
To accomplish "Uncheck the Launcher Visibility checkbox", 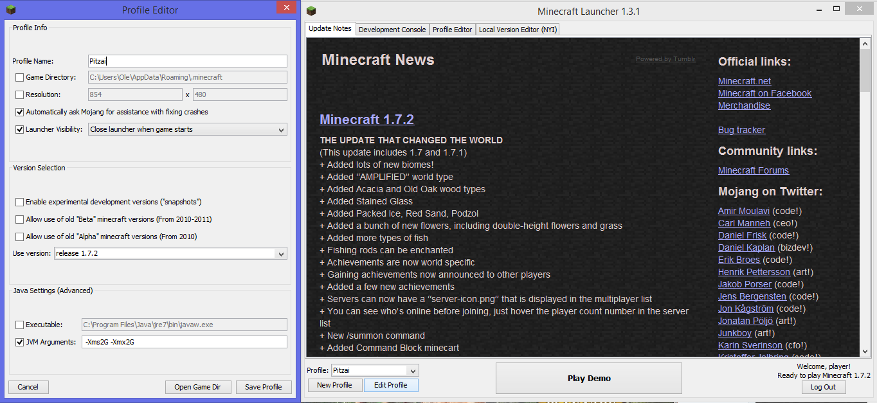I will [x=19, y=130].
